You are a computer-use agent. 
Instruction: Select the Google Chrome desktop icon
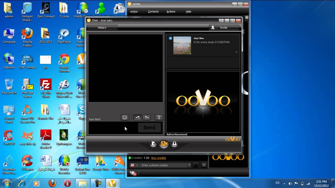click(x=64, y=63)
